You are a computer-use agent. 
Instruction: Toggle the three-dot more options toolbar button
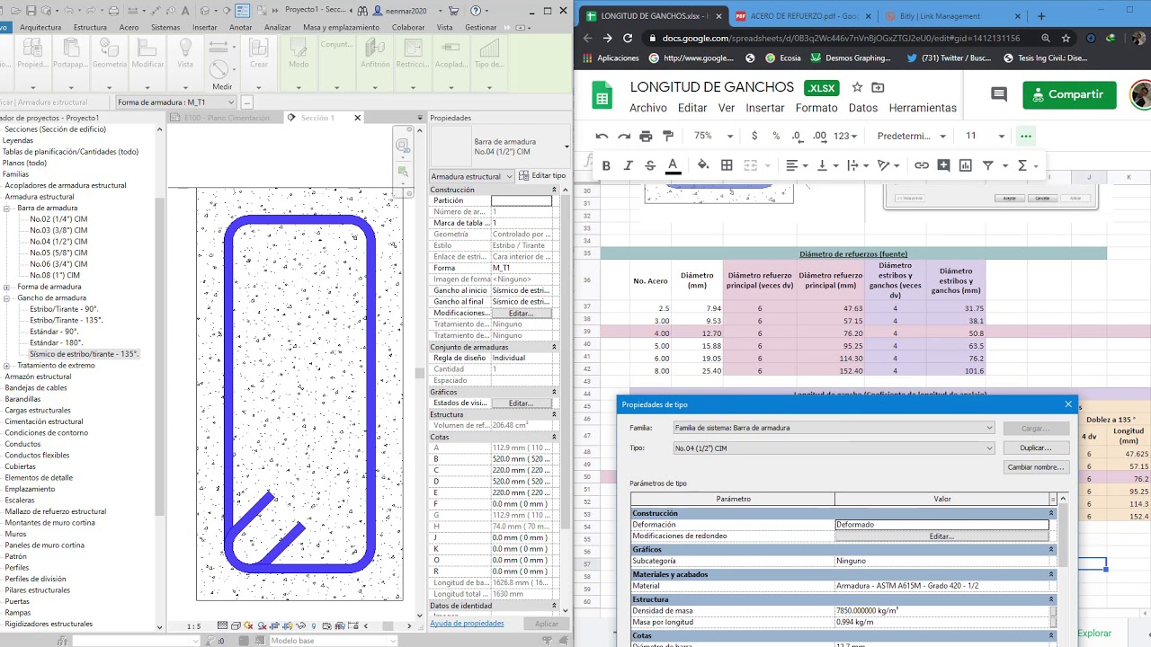click(1026, 137)
